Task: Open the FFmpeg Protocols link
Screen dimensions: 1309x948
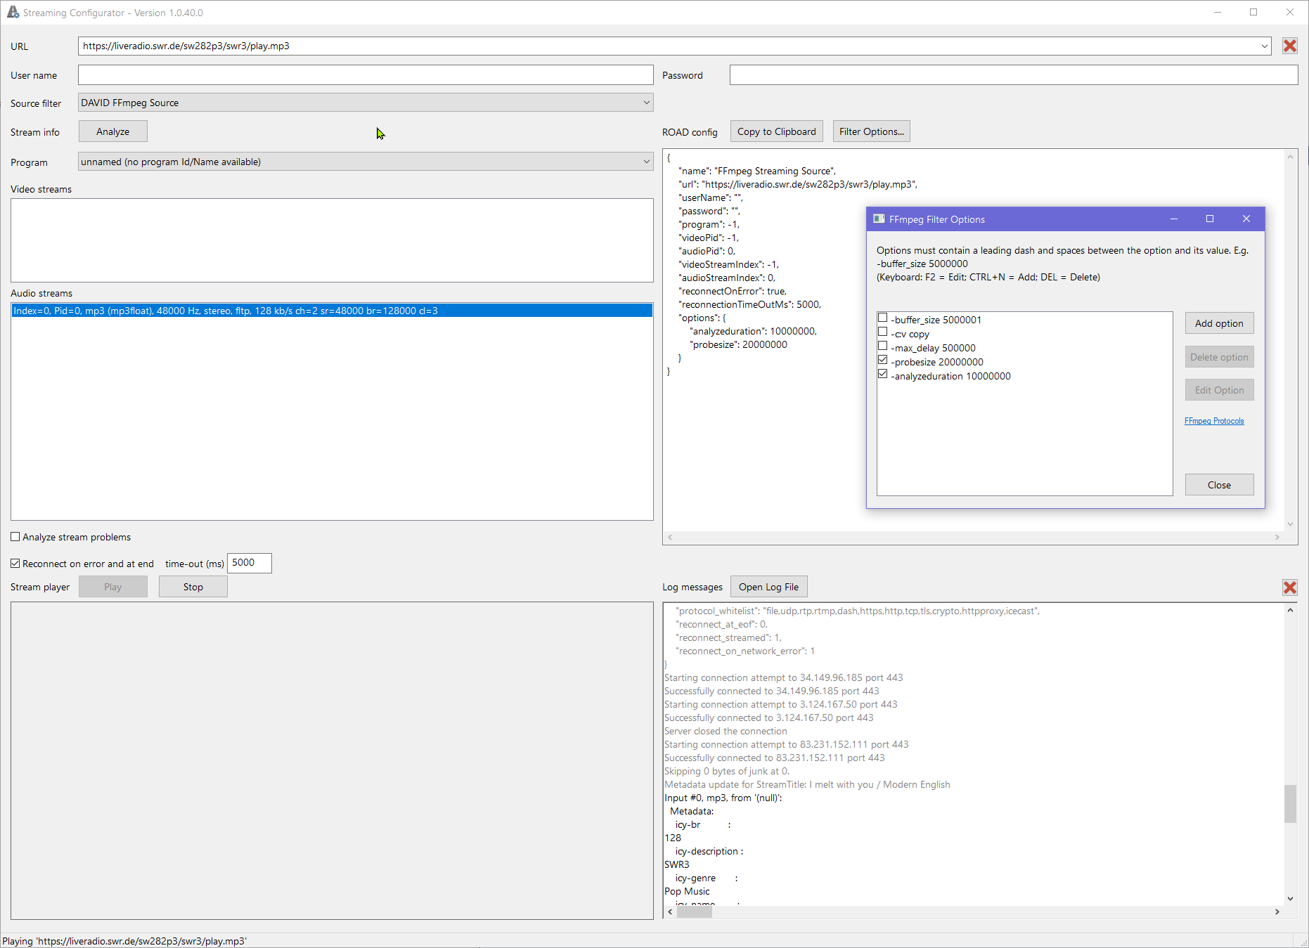Action: (1213, 421)
